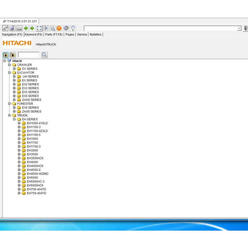Click the EH3000 folder icon
This screenshot has width=248, height=248.
24,150
